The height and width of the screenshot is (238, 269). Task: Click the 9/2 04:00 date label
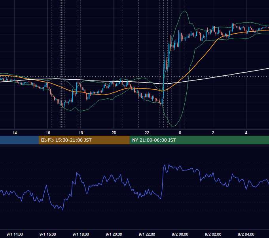246,234
